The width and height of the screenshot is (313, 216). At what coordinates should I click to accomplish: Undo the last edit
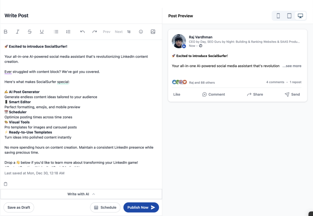coord(82,32)
